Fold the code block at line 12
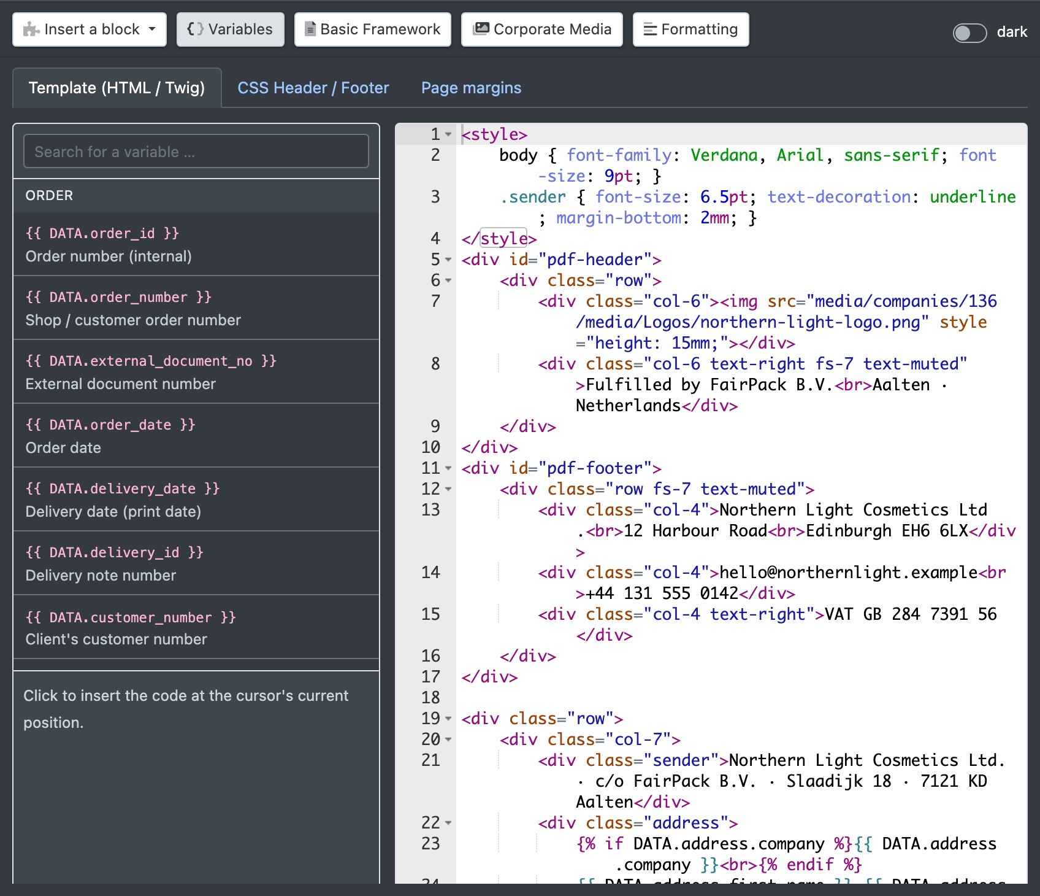The height and width of the screenshot is (896, 1040). 448,489
